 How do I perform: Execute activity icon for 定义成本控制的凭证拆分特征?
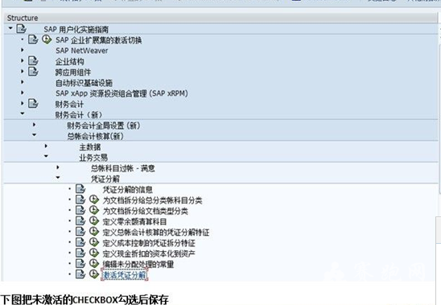(x=94, y=242)
